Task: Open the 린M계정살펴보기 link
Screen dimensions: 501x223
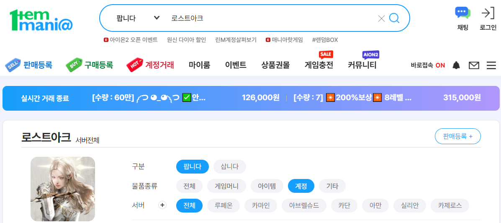Action: pos(236,40)
